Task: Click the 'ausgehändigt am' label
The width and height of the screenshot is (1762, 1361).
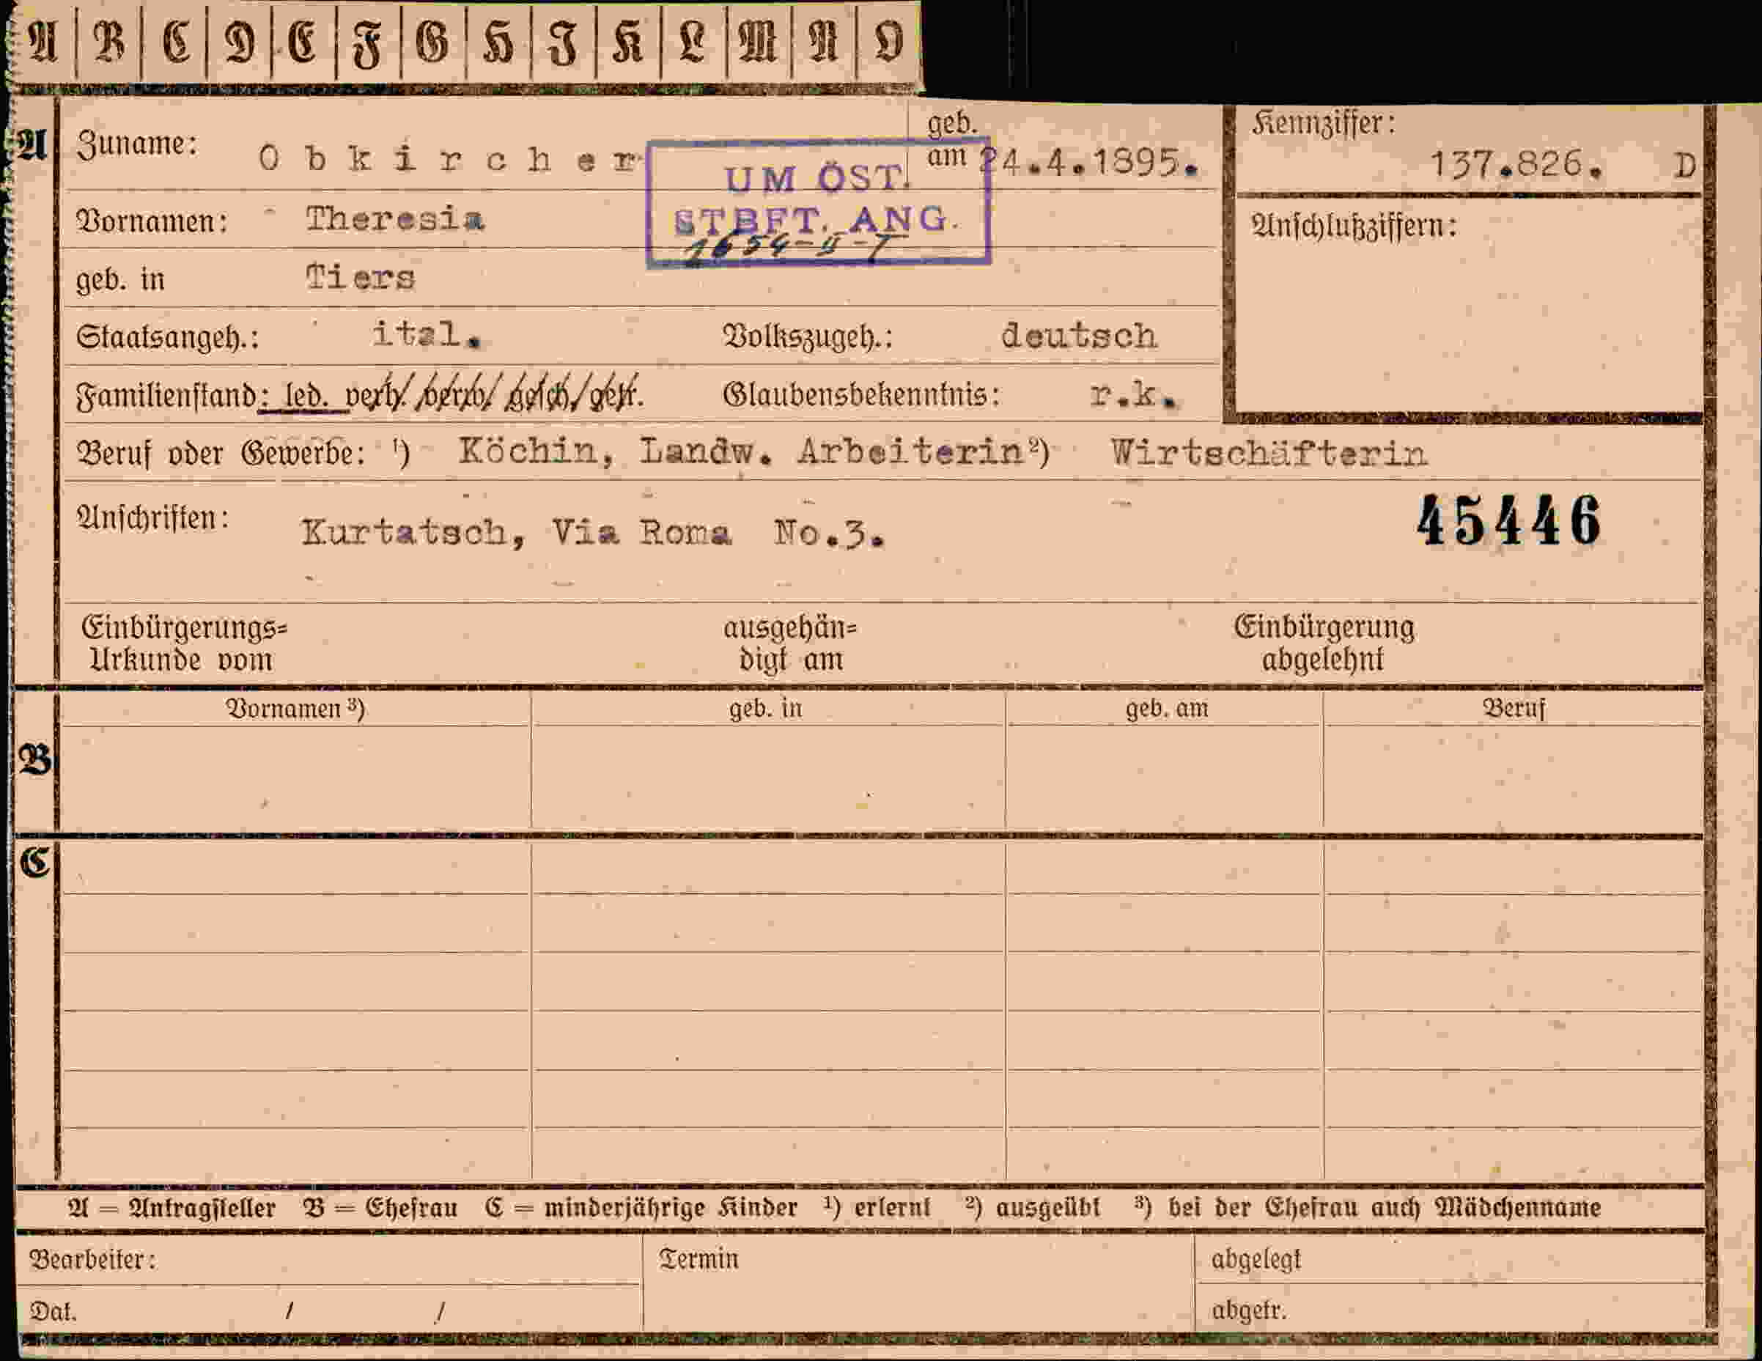Action: tap(790, 643)
